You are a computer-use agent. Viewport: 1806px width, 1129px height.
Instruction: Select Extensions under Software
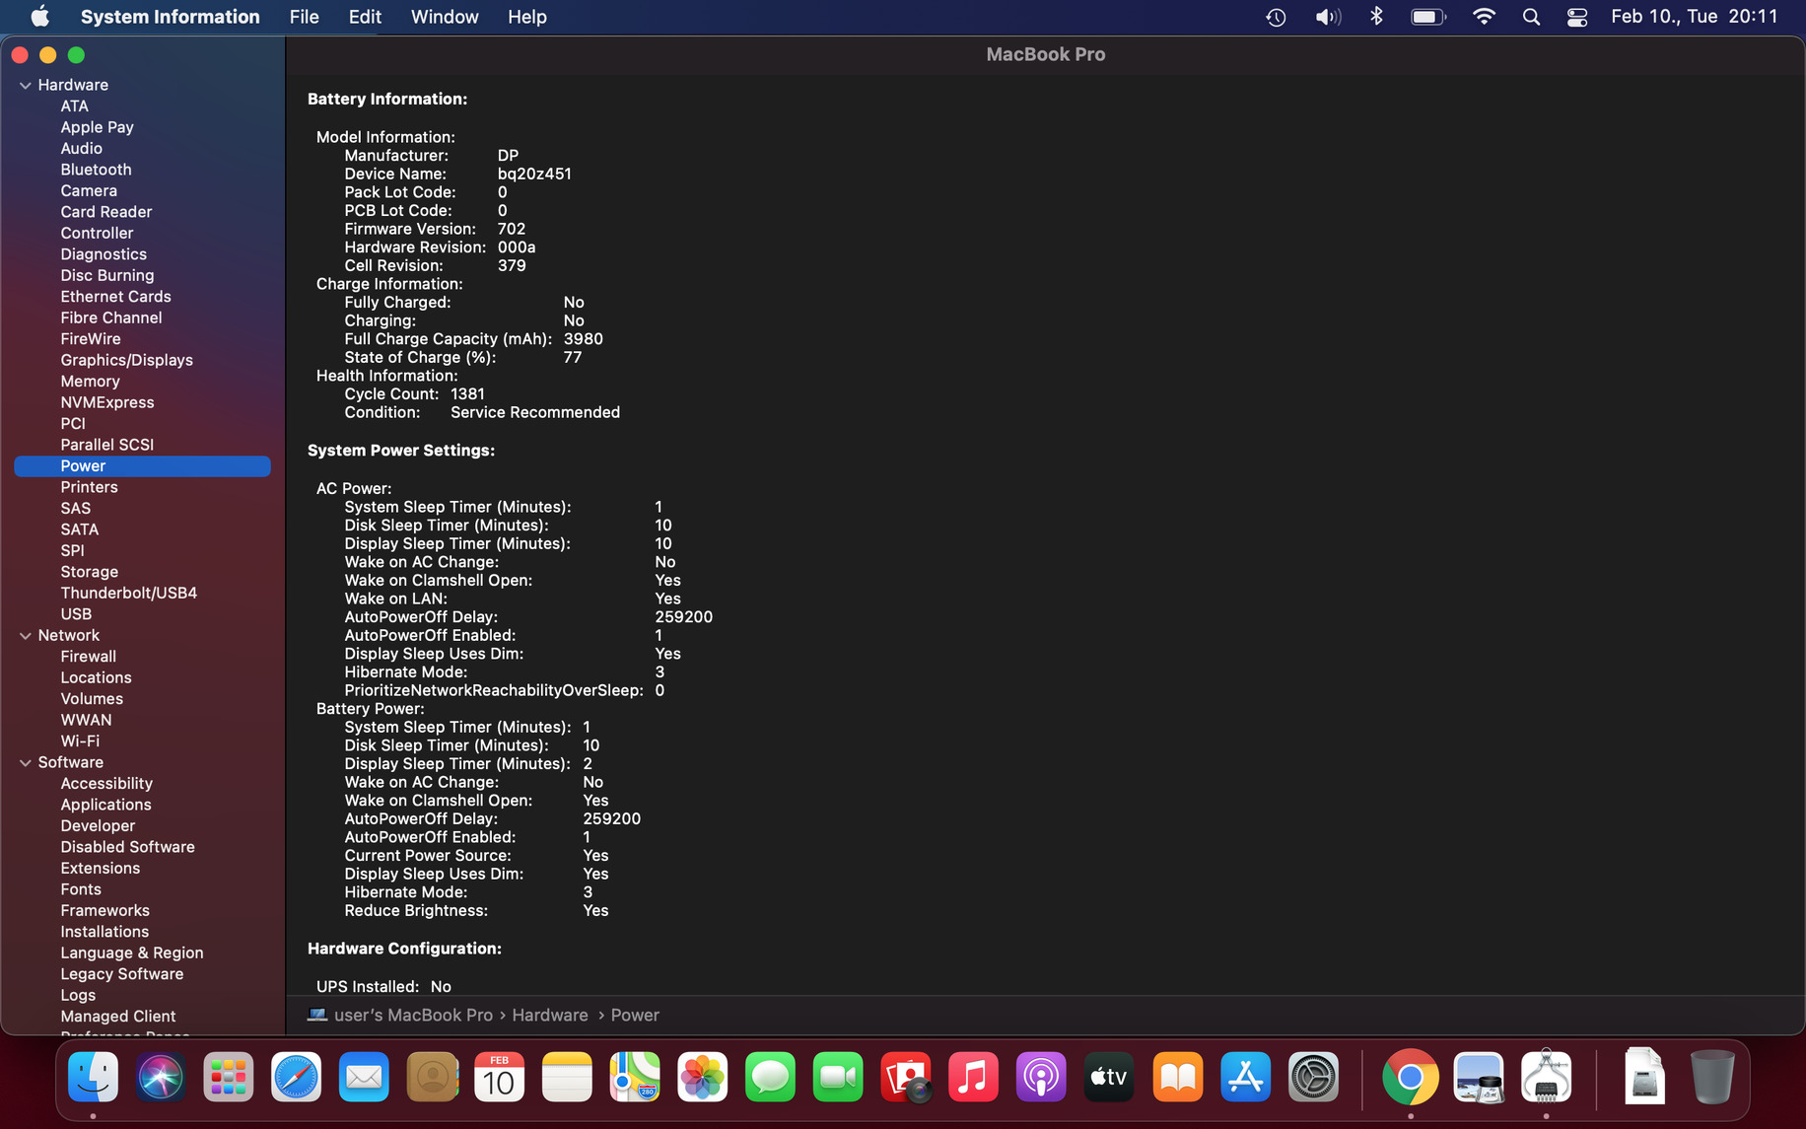[100, 869]
